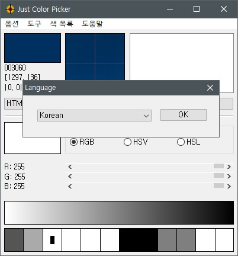Click the B: 255 value label
Screen dimensions: 238x256
click(x=14, y=186)
